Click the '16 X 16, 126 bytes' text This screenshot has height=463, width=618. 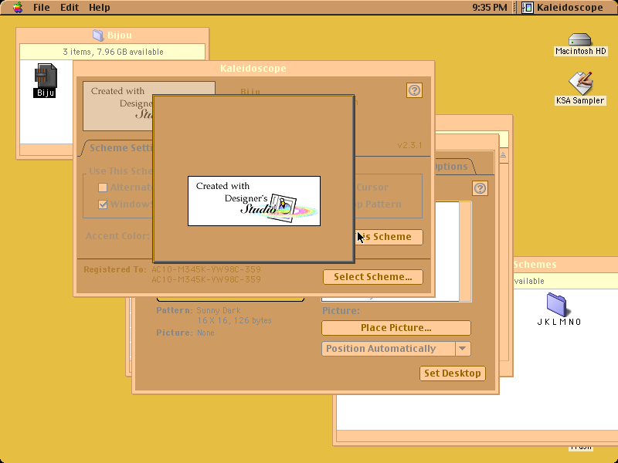[x=235, y=320]
